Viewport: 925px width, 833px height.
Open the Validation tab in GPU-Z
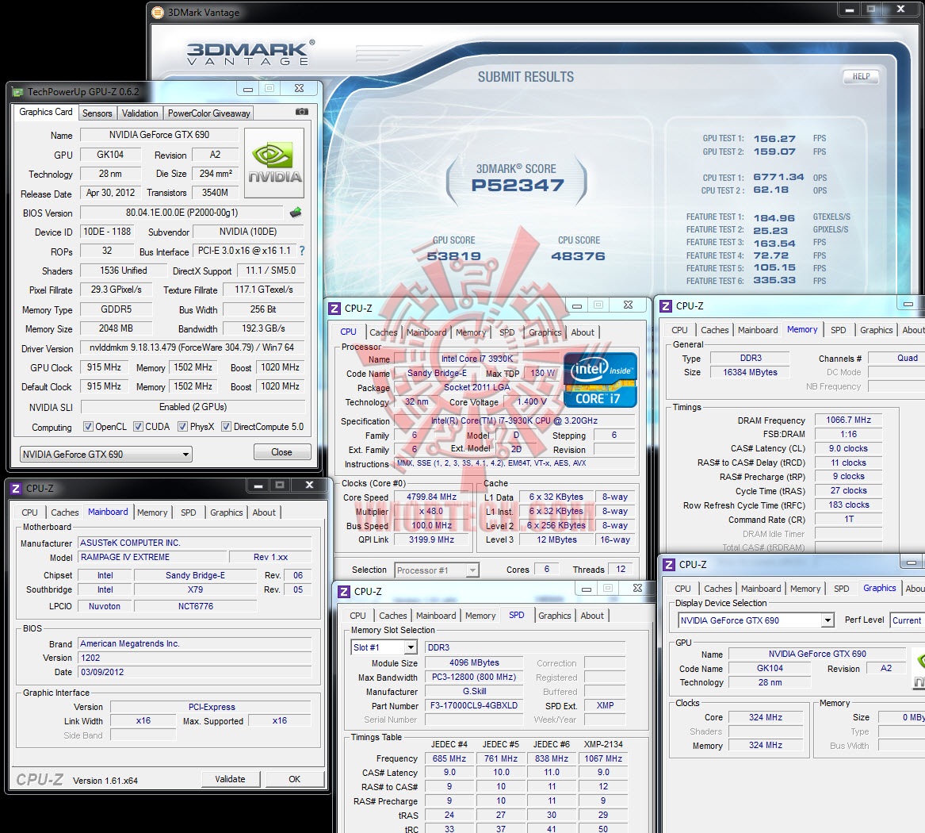pos(140,113)
